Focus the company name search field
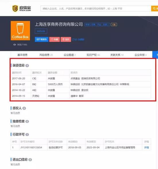158x169 pixels. (96, 9)
